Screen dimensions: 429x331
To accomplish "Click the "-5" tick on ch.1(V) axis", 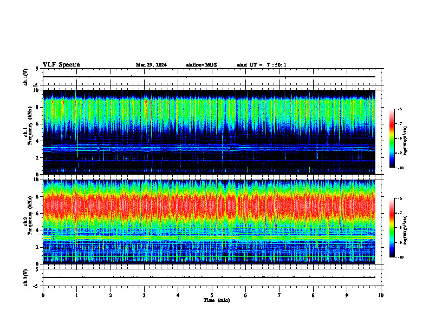I will [x=36, y=85].
